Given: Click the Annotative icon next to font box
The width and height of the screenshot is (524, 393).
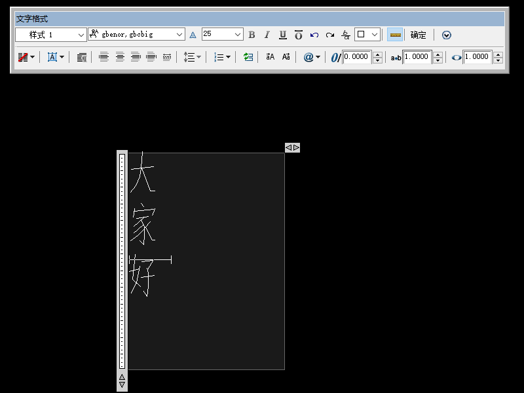Looking at the screenshot, I should coord(193,35).
